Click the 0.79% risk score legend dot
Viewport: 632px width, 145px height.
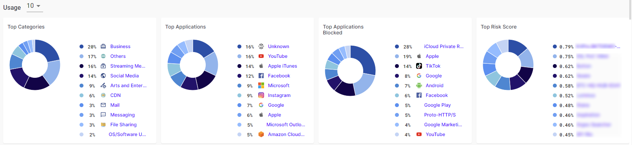point(555,47)
